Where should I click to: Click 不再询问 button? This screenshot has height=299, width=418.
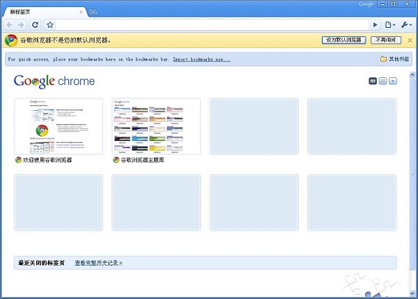tap(386, 40)
